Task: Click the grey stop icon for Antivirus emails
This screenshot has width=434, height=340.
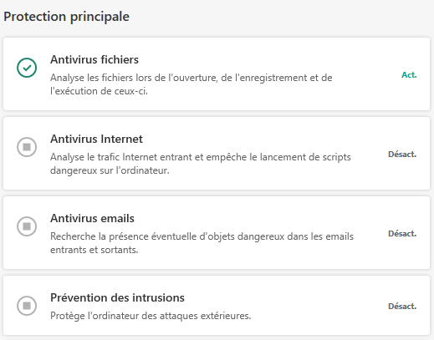Action: [27, 226]
